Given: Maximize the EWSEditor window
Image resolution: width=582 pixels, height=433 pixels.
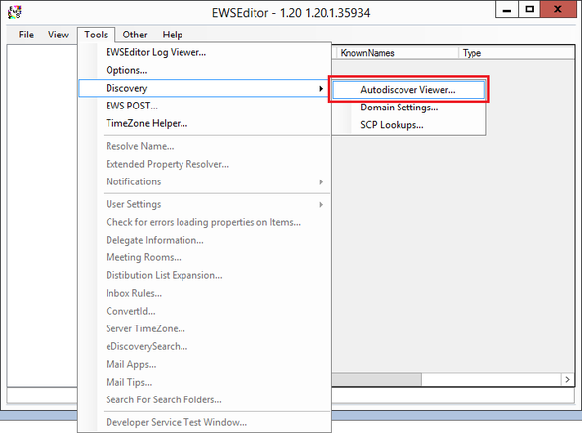Looking at the screenshot, I should [x=529, y=10].
